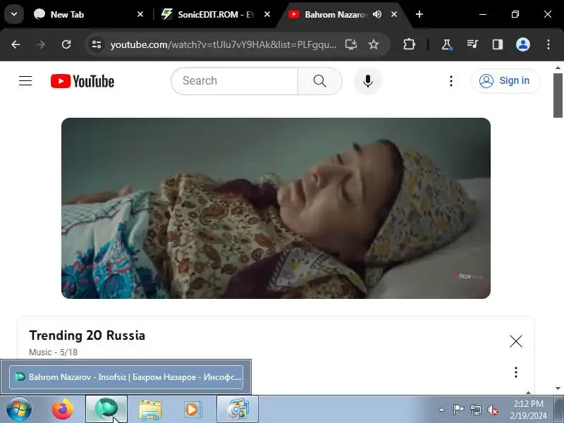Close the Trending 20 Russia playlist panel

516,341
